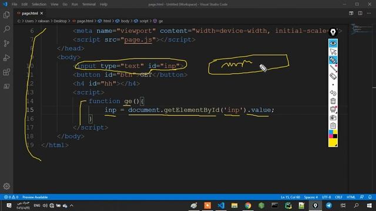The image size is (376, 211).
Task: Expand the Desktop breadcrumb segment
Action: pyautogui.click(x=60, y=21)
